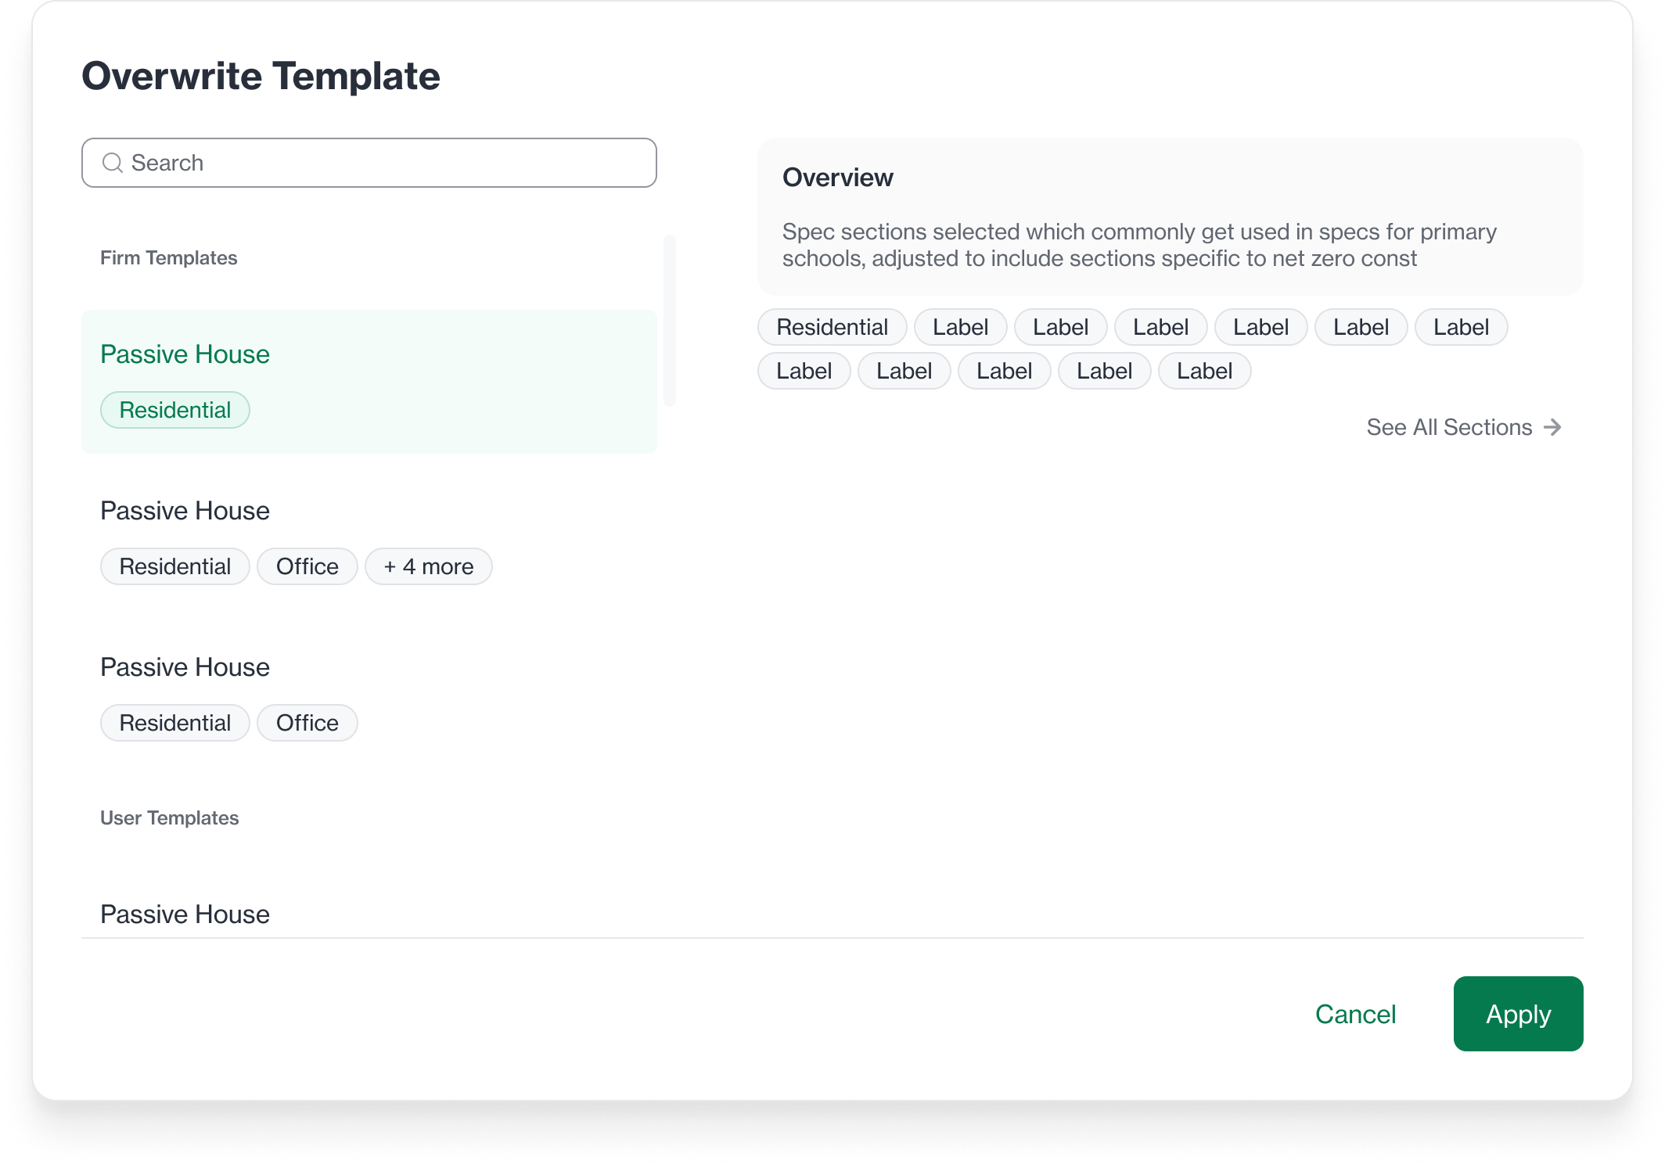Click the Firm Templates section header
Screen dimensions: 1665x1164
(168, 258)
